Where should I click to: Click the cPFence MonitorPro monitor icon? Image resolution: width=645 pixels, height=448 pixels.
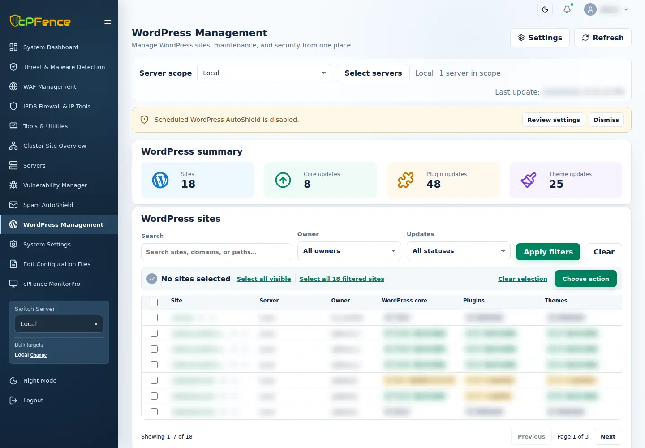(x=13, y=284)
